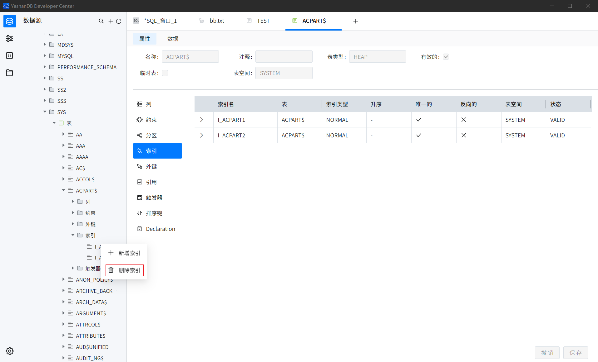Click the 保存 button
Image resolution: width=598 pixels, height=362 pixels.
[575, 353]
